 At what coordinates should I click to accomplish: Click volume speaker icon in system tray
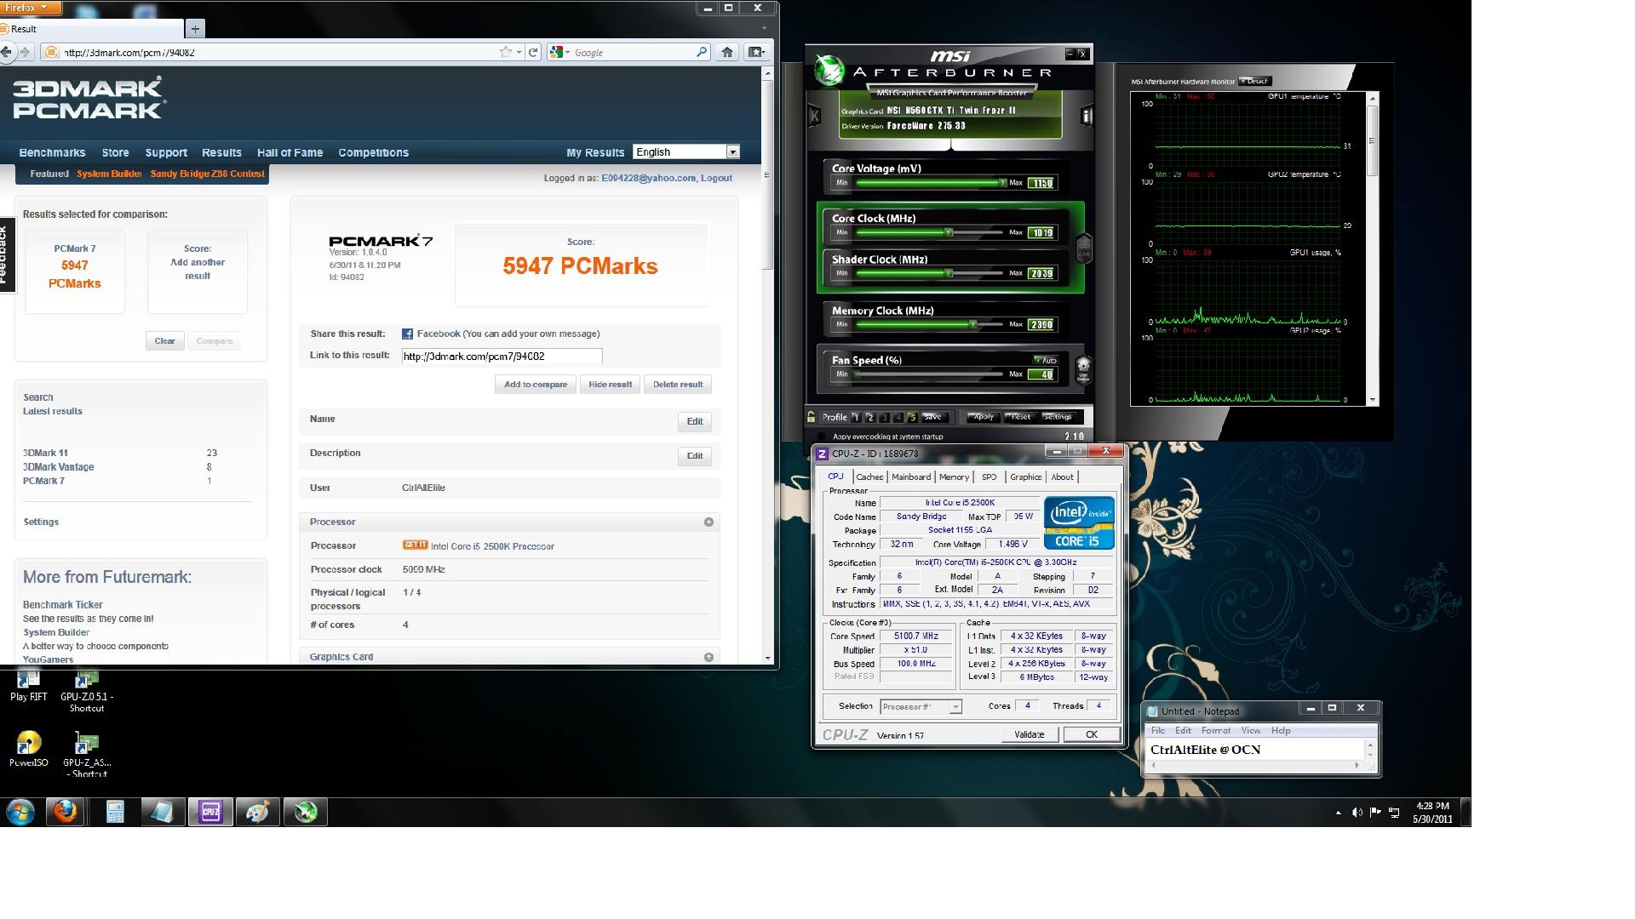point(1357,813)
